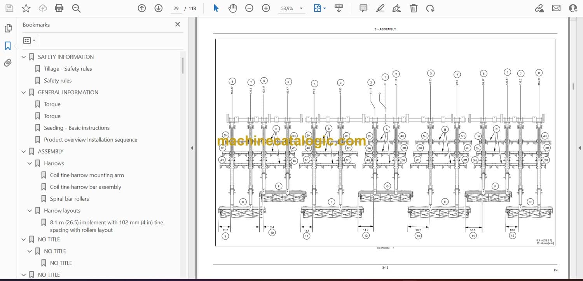Select the Harrow layouts bookmark label
The width and height of the screenshot is (583, 281).
[x=62, y=211]
